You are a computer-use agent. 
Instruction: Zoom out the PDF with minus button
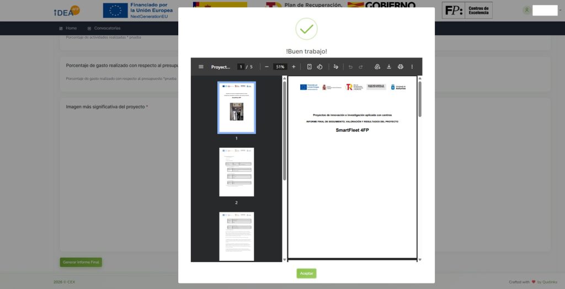[x=266, y=67]
